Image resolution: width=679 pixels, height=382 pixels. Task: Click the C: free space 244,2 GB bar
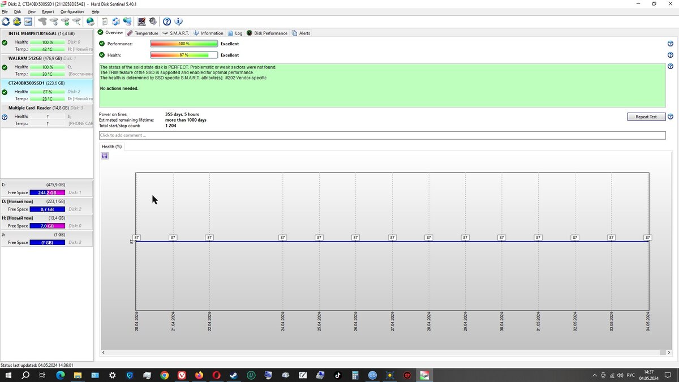(47, 192)
